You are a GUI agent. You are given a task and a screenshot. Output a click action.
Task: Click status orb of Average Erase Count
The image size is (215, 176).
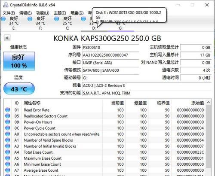tap(8, 170)
